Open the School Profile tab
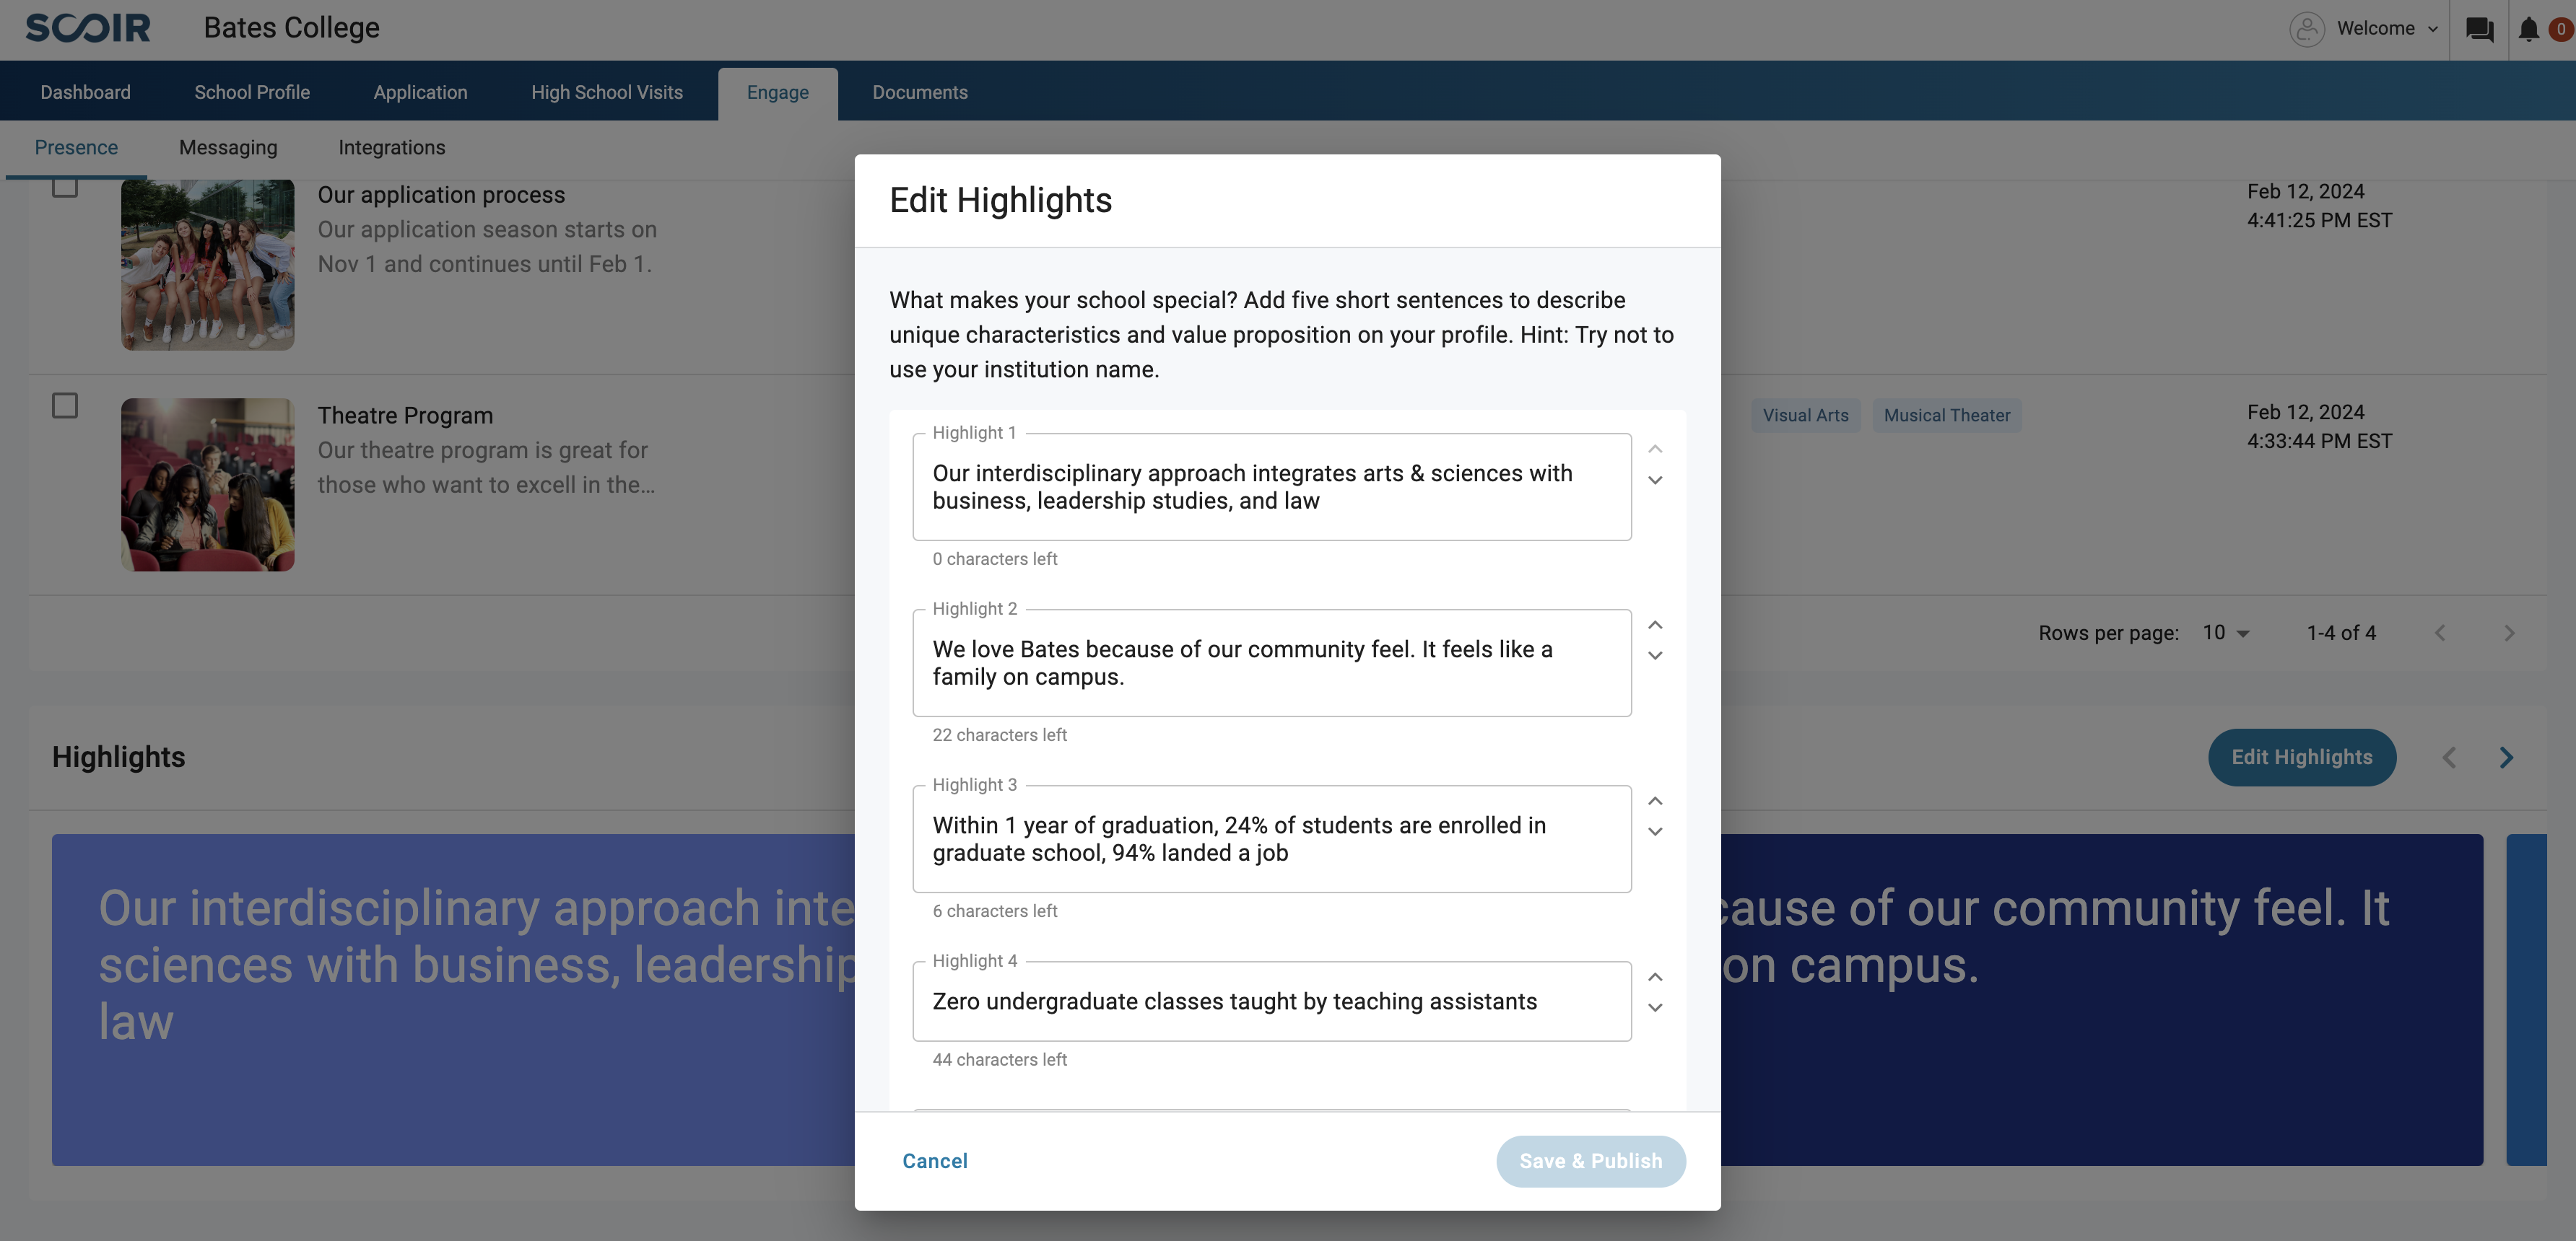The height and width of the screenshot is (1241, 2576). (252, 92)
